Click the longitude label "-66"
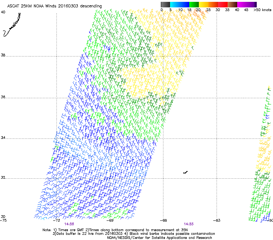The height and width of the screenshot is (240, 273). pos(163,220)
